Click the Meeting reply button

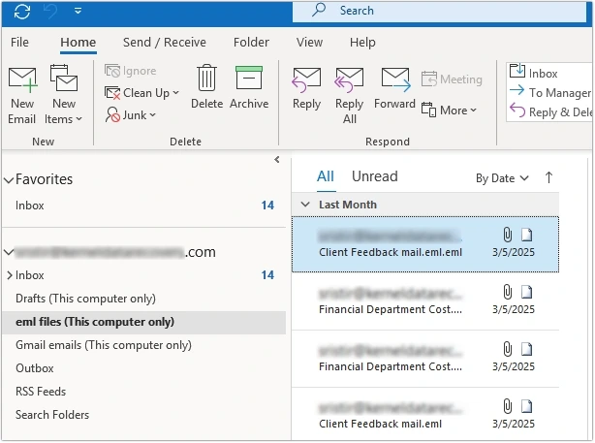click(452, 79)
